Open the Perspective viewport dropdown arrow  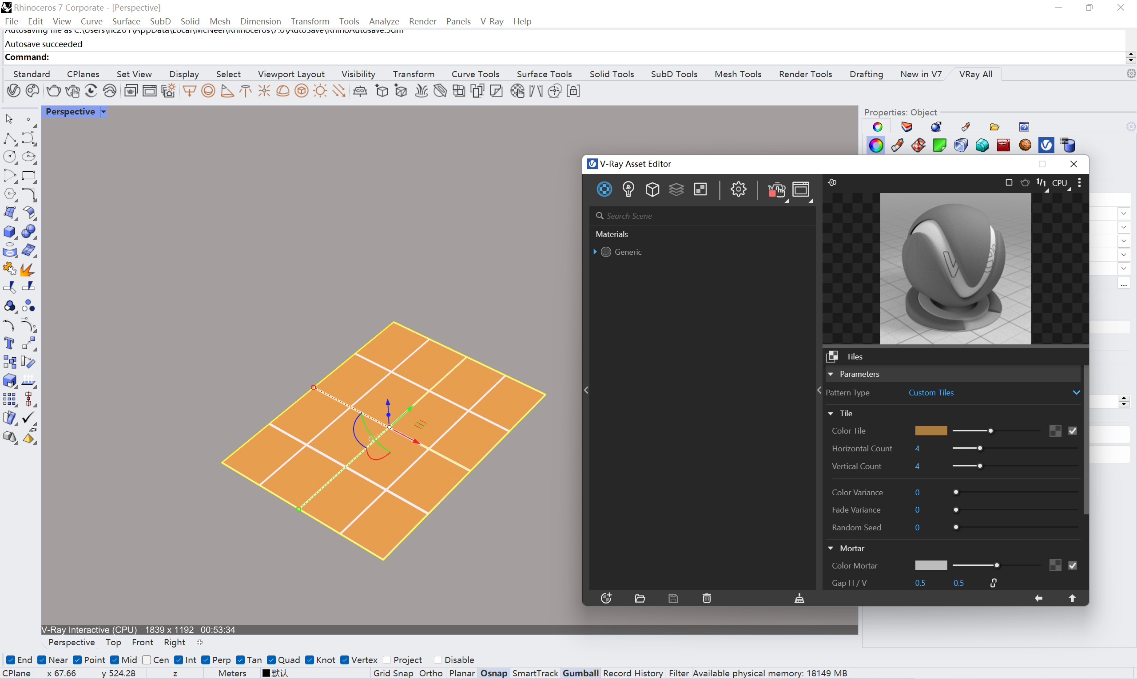point(103,112)
